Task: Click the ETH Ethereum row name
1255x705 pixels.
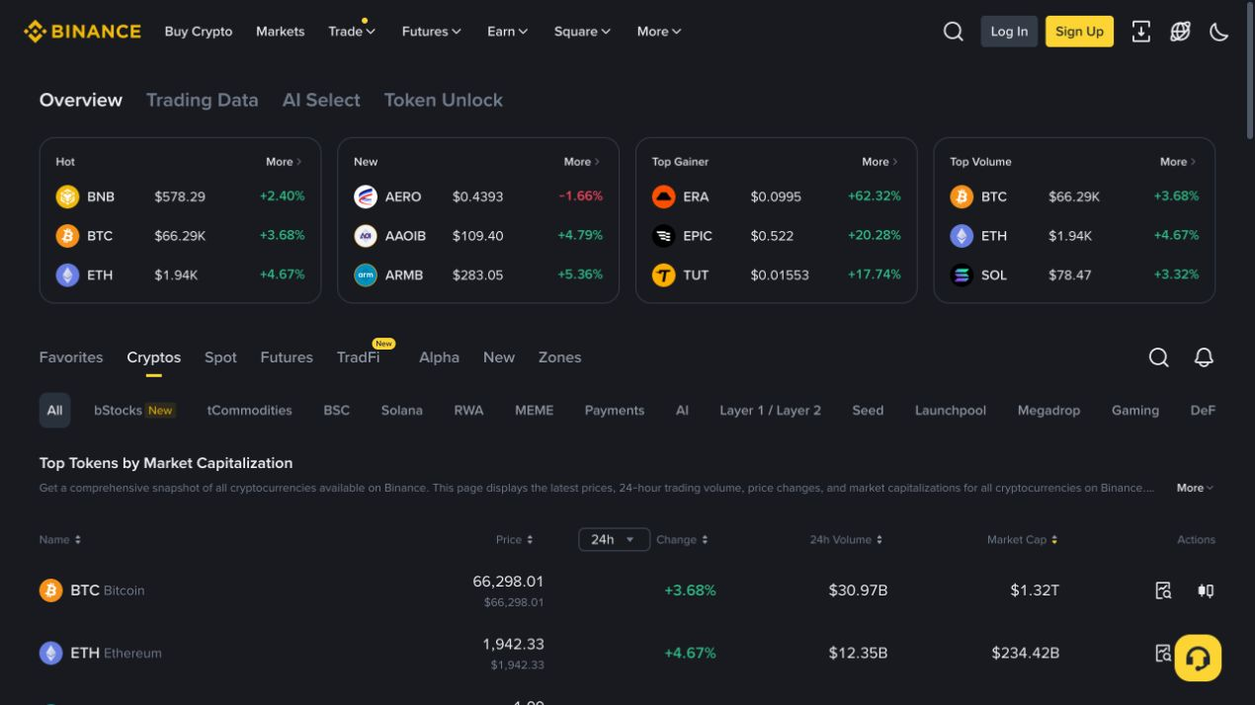Action: tap(116, 653)
